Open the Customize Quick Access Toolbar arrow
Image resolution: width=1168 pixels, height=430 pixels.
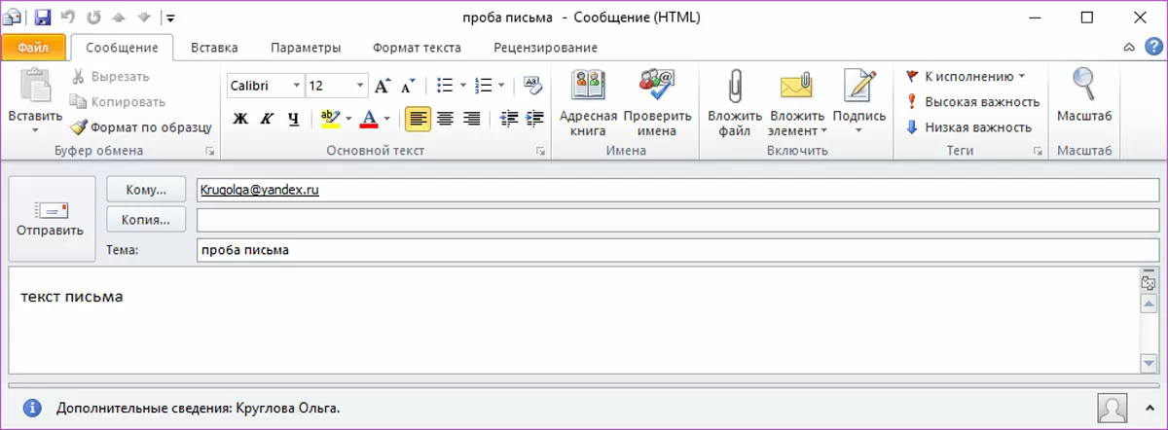pos(171,18)
